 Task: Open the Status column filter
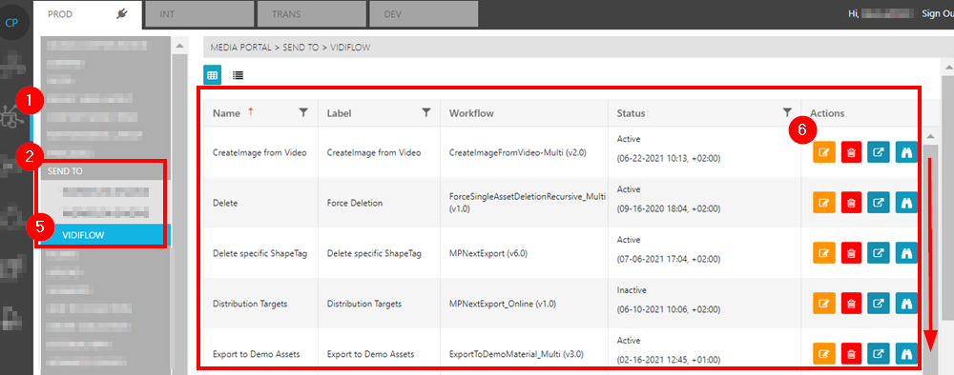click(x=787, y=112)
